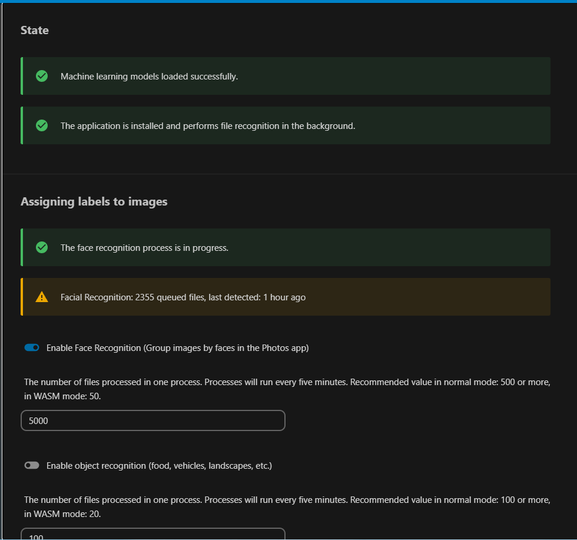Viewport: 577px width, 540px height.
Task: Click the face recognition in progress banner
Action: tap(286, 247)
